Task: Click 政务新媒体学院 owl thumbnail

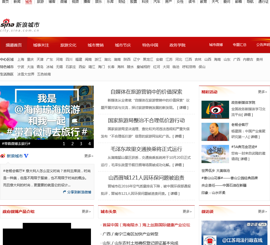Action: pos(215,110)
